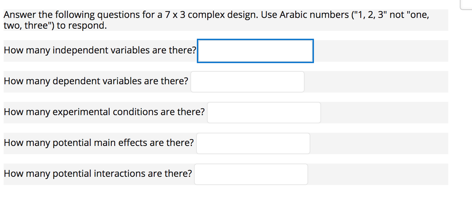Image resolution: width=472 pixels, height=208 pixels.
Task: Click the interactions question text
Action: [x=97, y=174]
